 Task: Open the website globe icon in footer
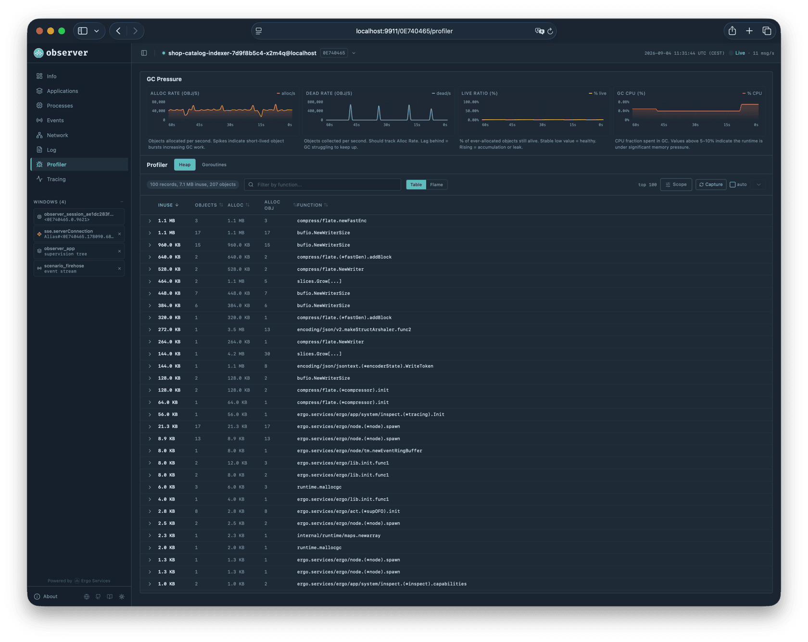pyautogui.click(x=87, y=597)
